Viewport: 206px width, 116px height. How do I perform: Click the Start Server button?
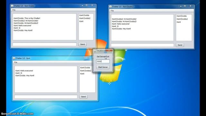tap(103, 67)
